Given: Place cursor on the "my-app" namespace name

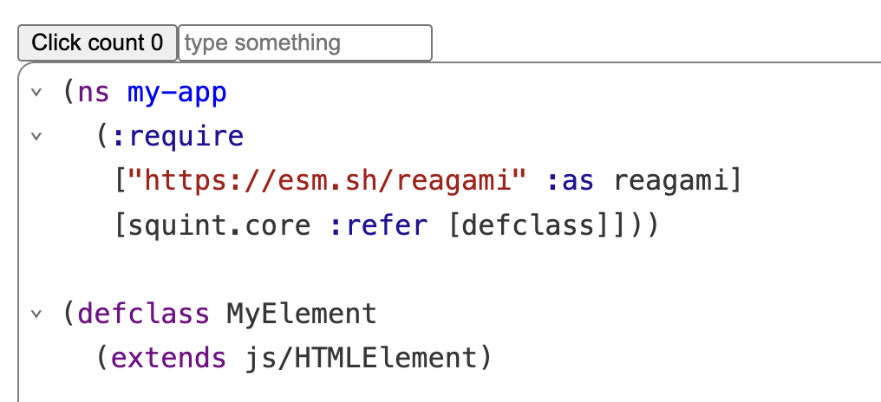Looking at the screenshot, I should coord(177,93).
